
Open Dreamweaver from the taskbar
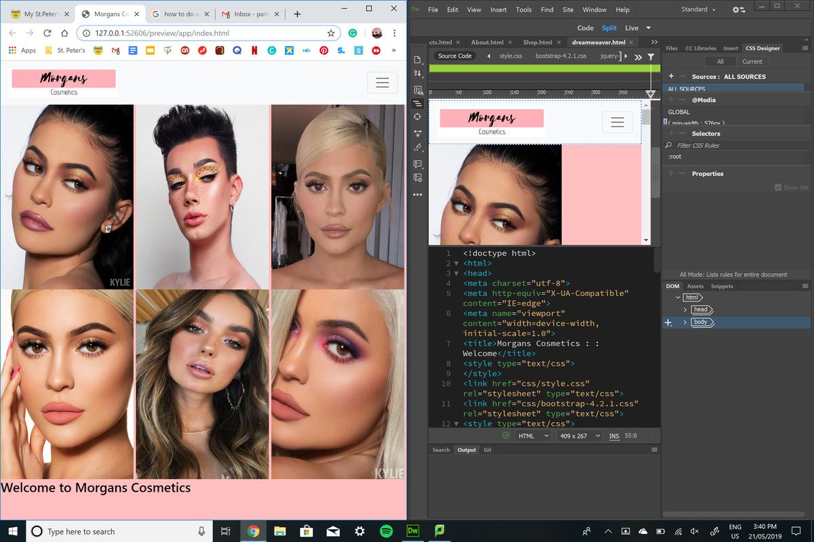pyautogui.click(x=412, y=531)
